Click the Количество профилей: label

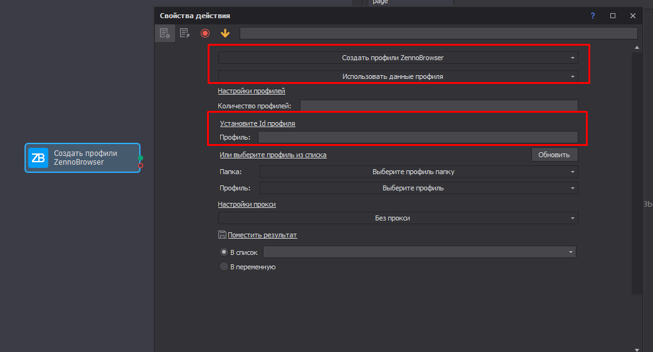[255, 106]
